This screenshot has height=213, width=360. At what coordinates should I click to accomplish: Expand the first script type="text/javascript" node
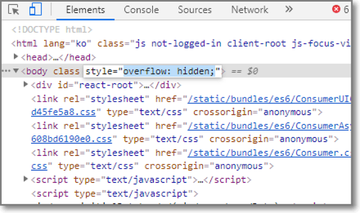[26, 179]
